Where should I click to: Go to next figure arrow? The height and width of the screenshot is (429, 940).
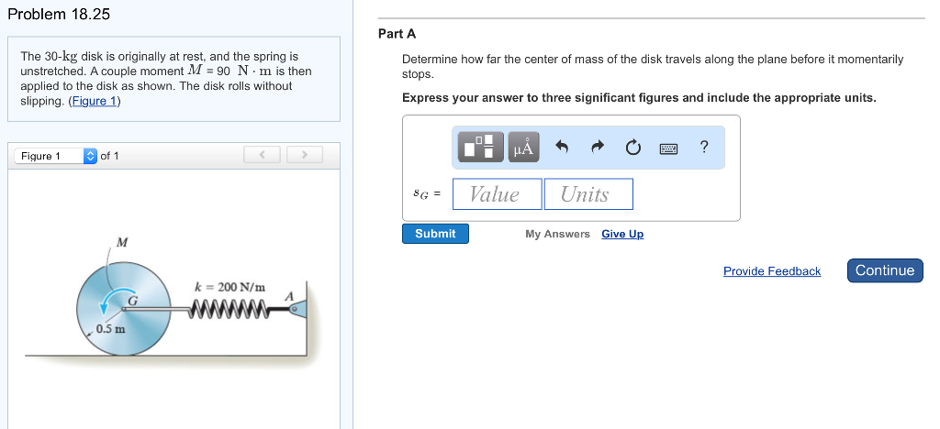[304, 156]
